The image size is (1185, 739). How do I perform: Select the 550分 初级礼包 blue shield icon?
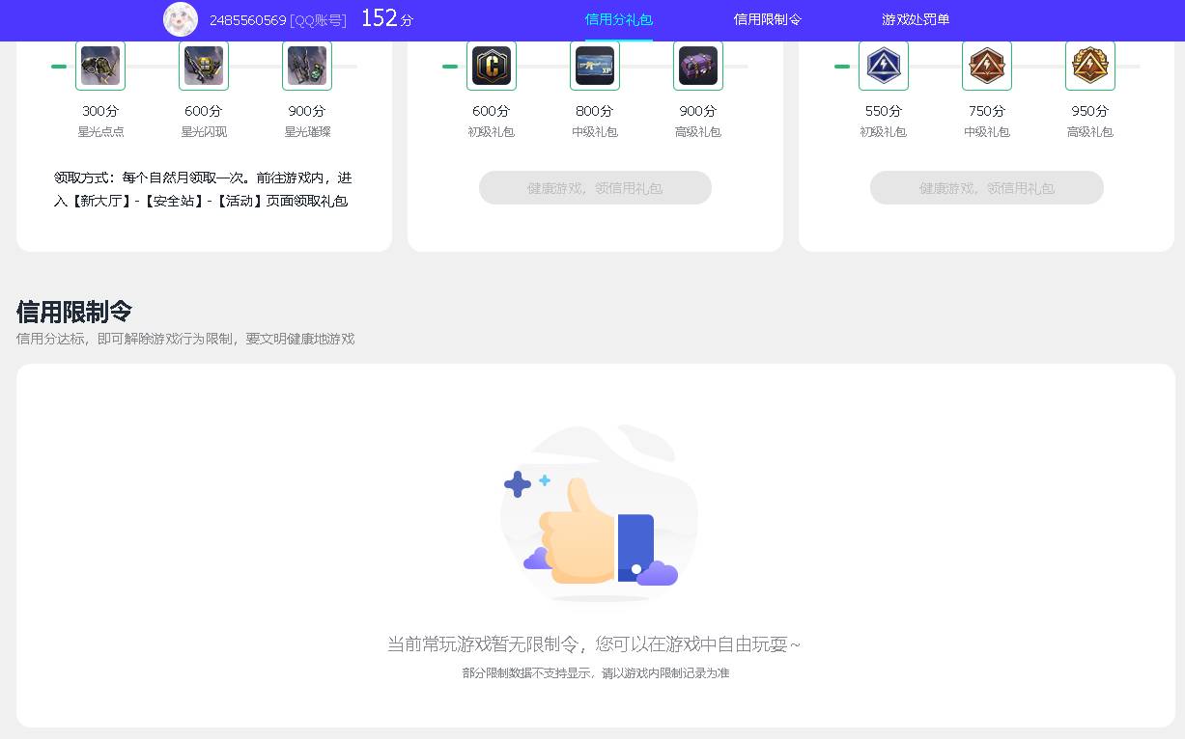tap(883, 66)
